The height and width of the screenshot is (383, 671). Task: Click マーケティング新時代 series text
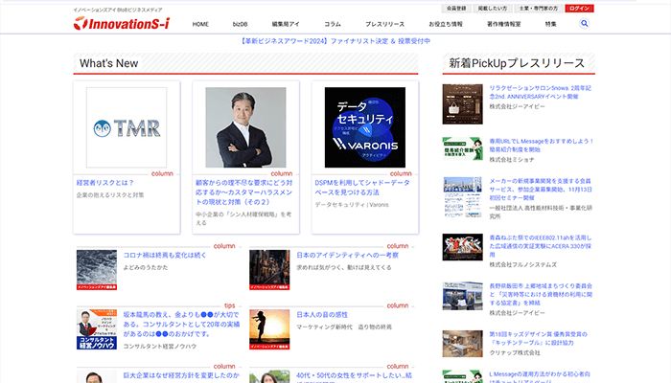coord(344,327)
